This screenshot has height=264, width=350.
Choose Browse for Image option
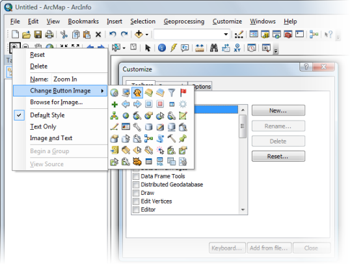[56, 102]
